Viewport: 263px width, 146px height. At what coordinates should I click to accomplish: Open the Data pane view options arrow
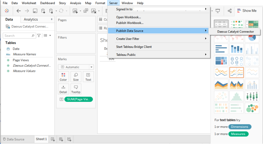point(50,35)
